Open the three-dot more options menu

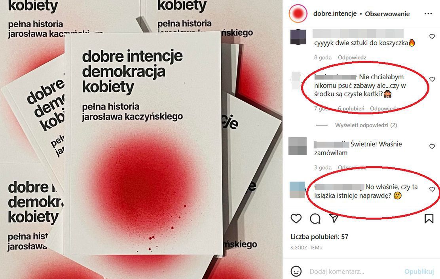pos(428,13)
